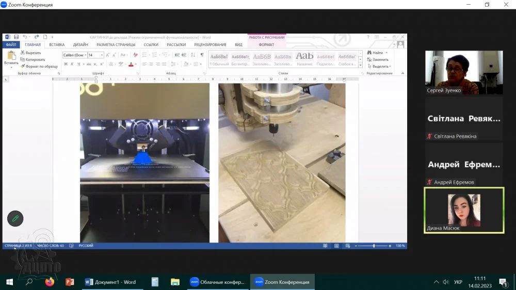
Task: Justify paragraph text
Action: pos(164,64)
